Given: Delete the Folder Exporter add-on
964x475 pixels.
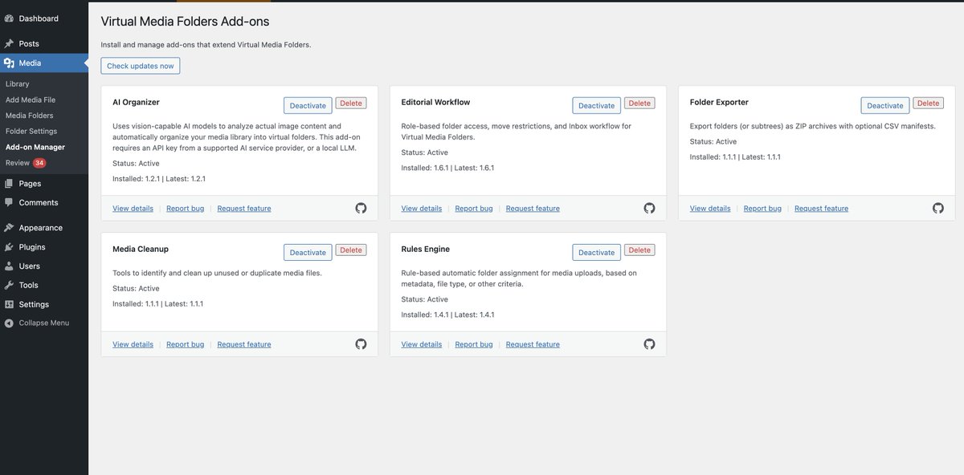Looking at the screenshot, I should pyautogui.click(x=929, y=104).
